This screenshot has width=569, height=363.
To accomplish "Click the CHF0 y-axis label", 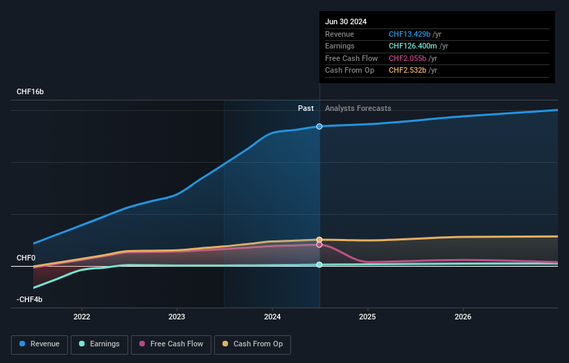I will click(x=26, y=258).
